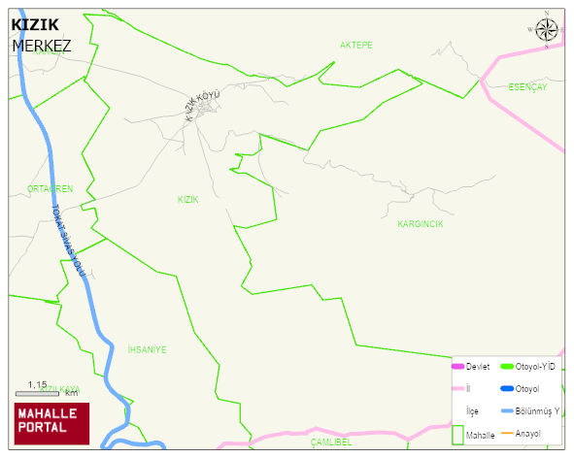The width and height of the screenshot is (574, 458).
Task: Click the MERKEZ subtitle text
Action: (x=42, y=47)
